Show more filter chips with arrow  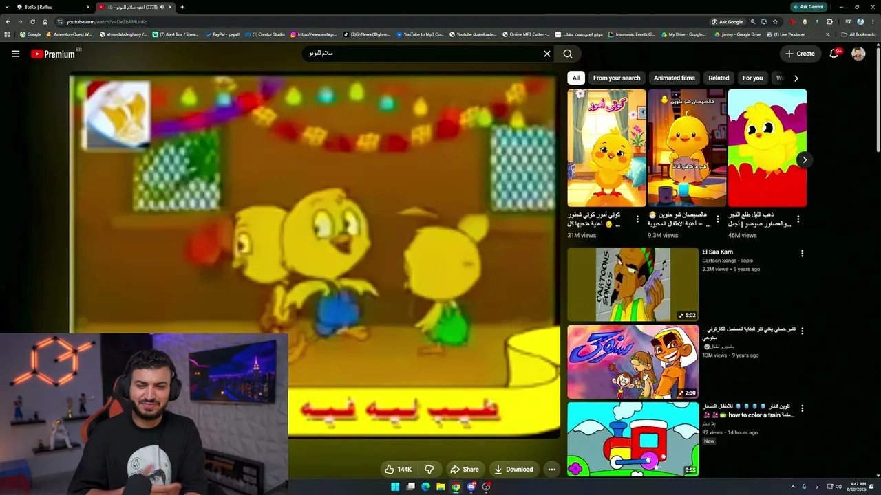(796, 78)
